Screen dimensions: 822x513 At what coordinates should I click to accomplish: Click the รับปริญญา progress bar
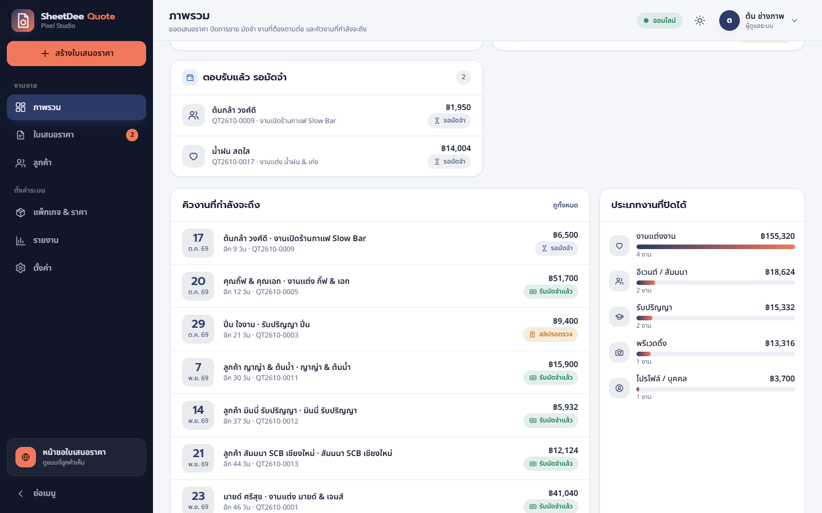(716, 318)
